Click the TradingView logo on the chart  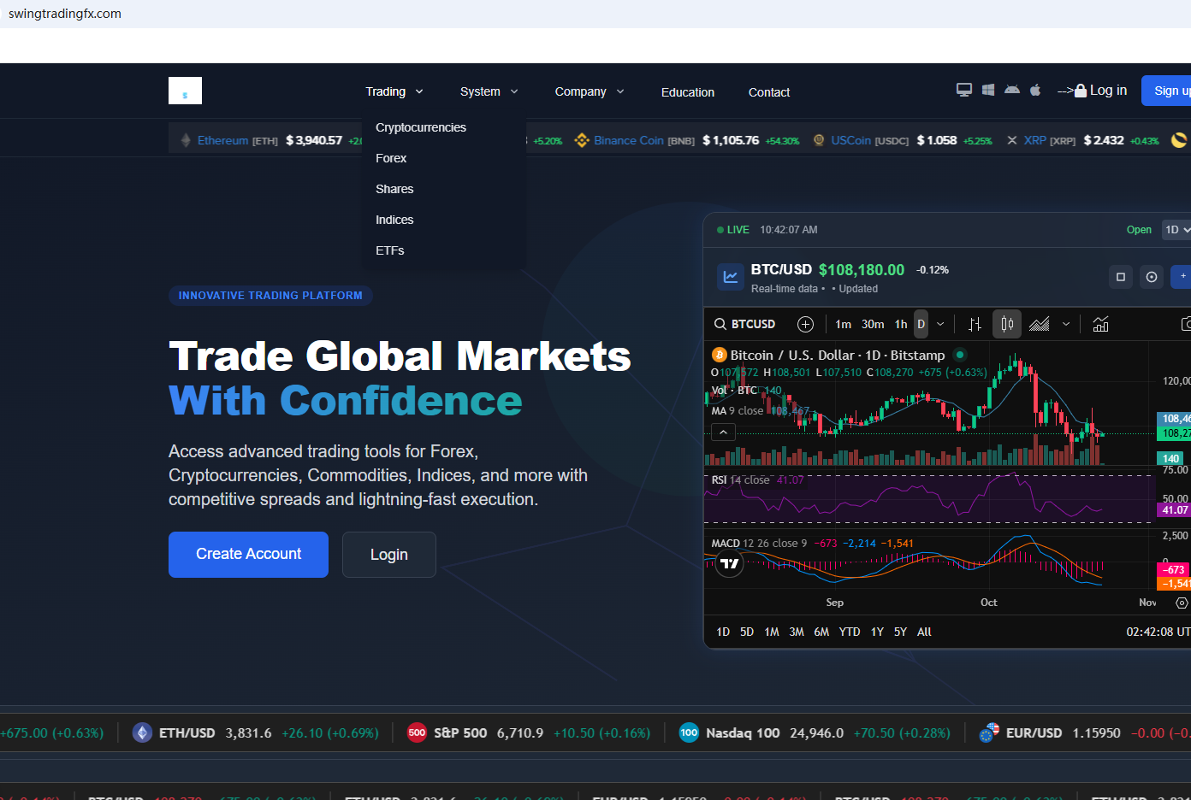point(730,564)
